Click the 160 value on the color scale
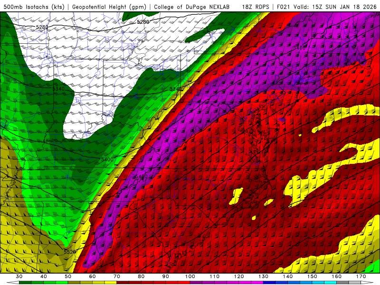Viewport: 380px width, 285px height. pos(337,276)
